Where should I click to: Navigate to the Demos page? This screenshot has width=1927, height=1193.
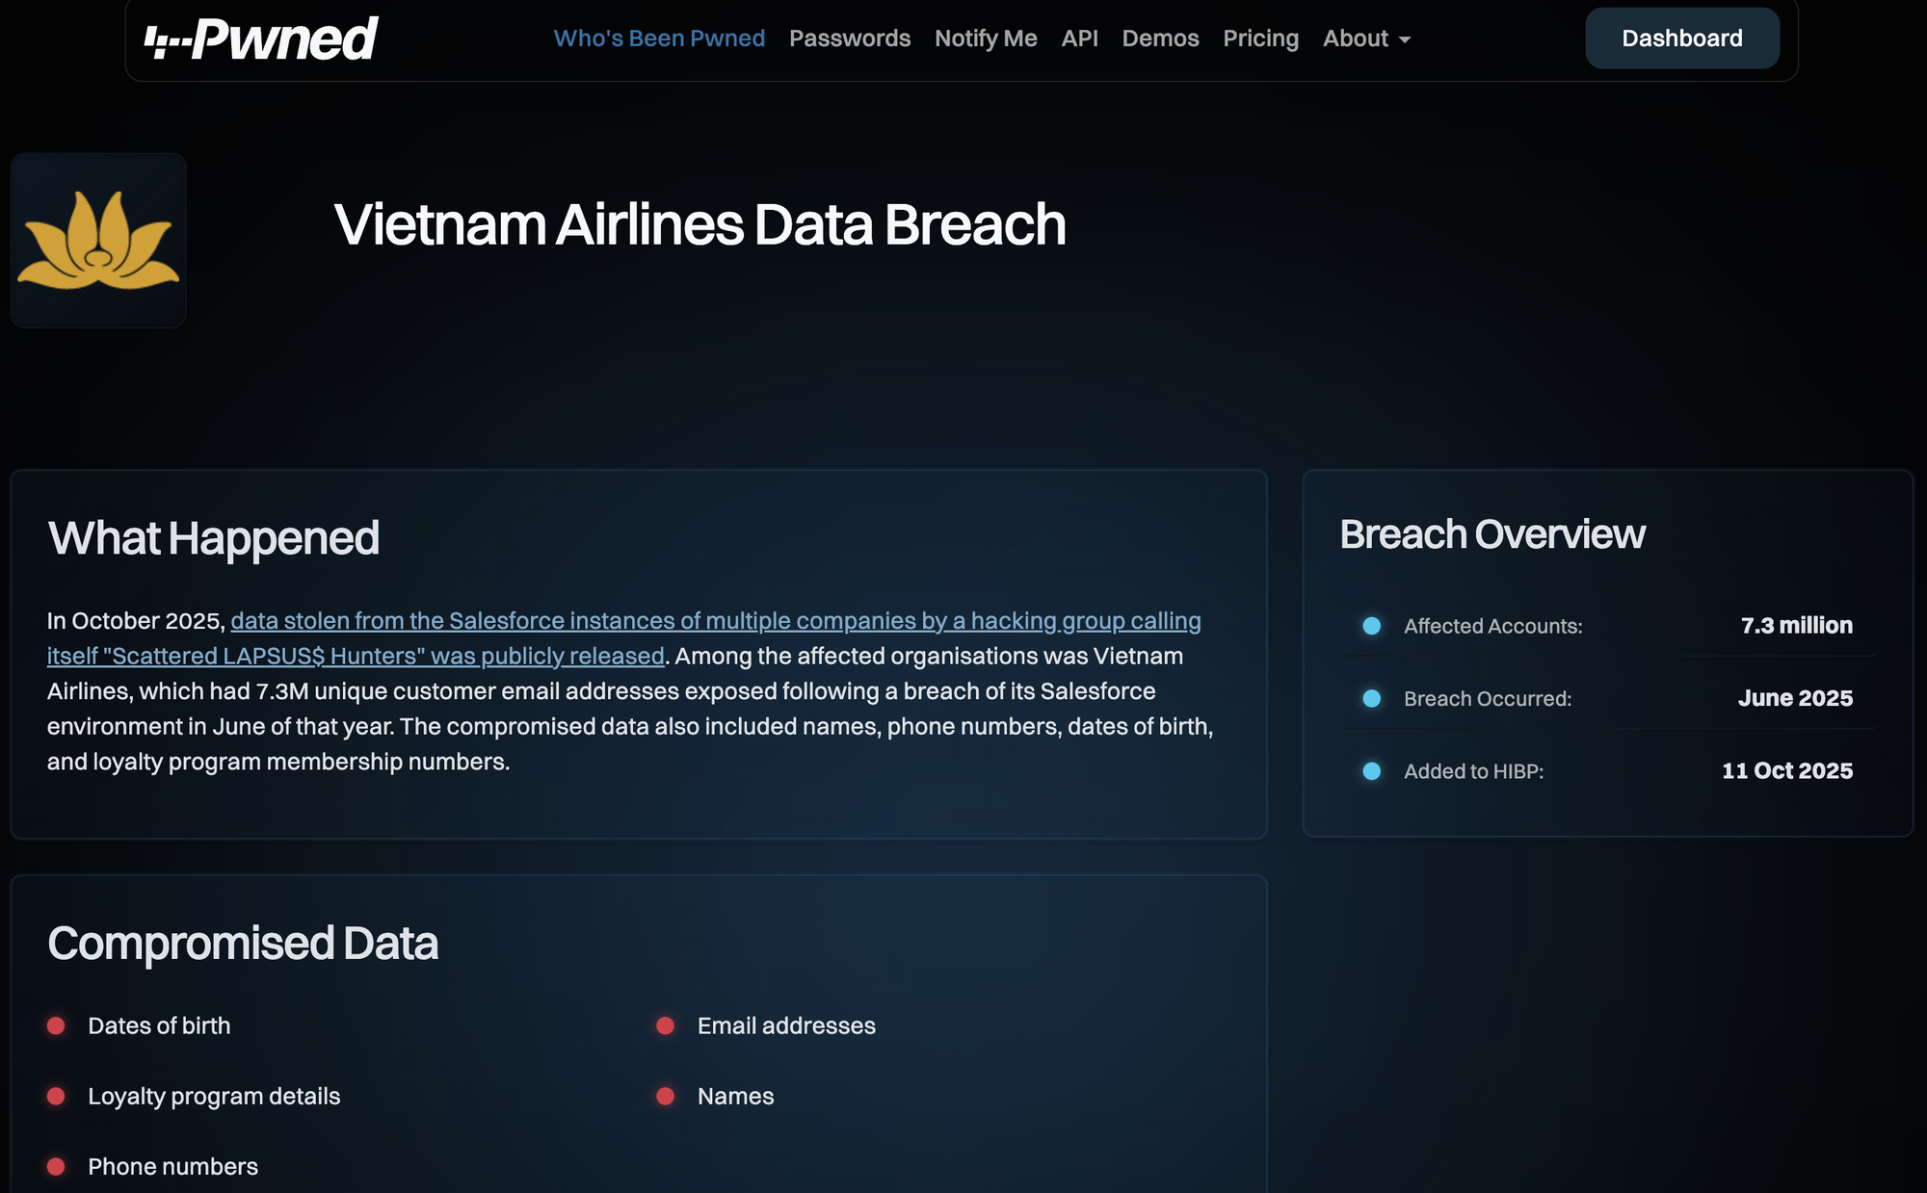[1160, 39]
